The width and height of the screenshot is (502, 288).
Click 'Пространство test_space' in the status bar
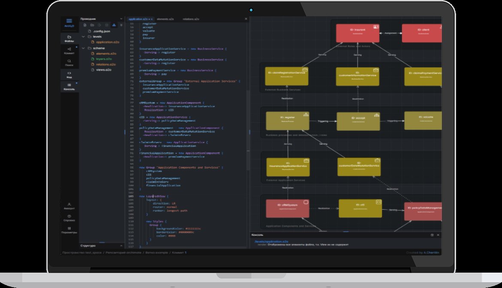[82, 252]
